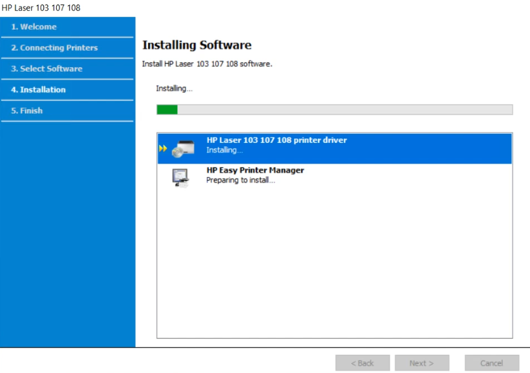
Task: Click the yellow arrow indicator beside printer driver
Action: [163, 149]
